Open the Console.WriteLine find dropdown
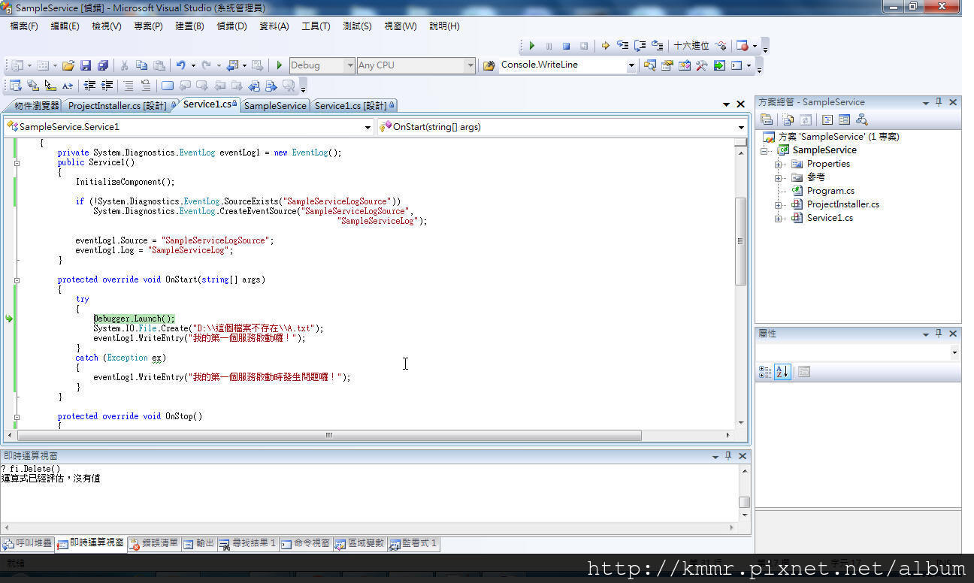Image resolution: width=974 pixels, height=583 pixels. pyautogui.click(x=631, y=65)
